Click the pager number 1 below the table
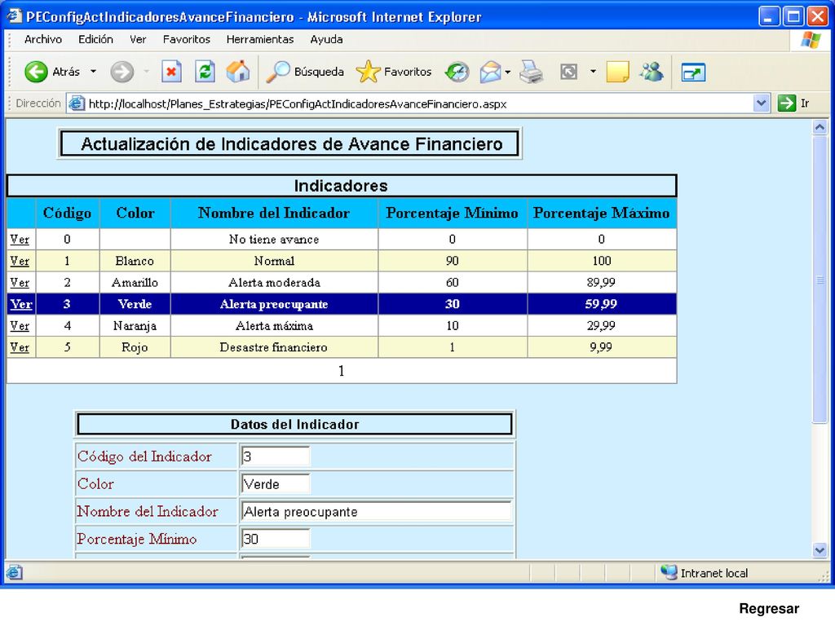Screen dimensions: 835x626 pyautogui.click(x=342, y=371)
